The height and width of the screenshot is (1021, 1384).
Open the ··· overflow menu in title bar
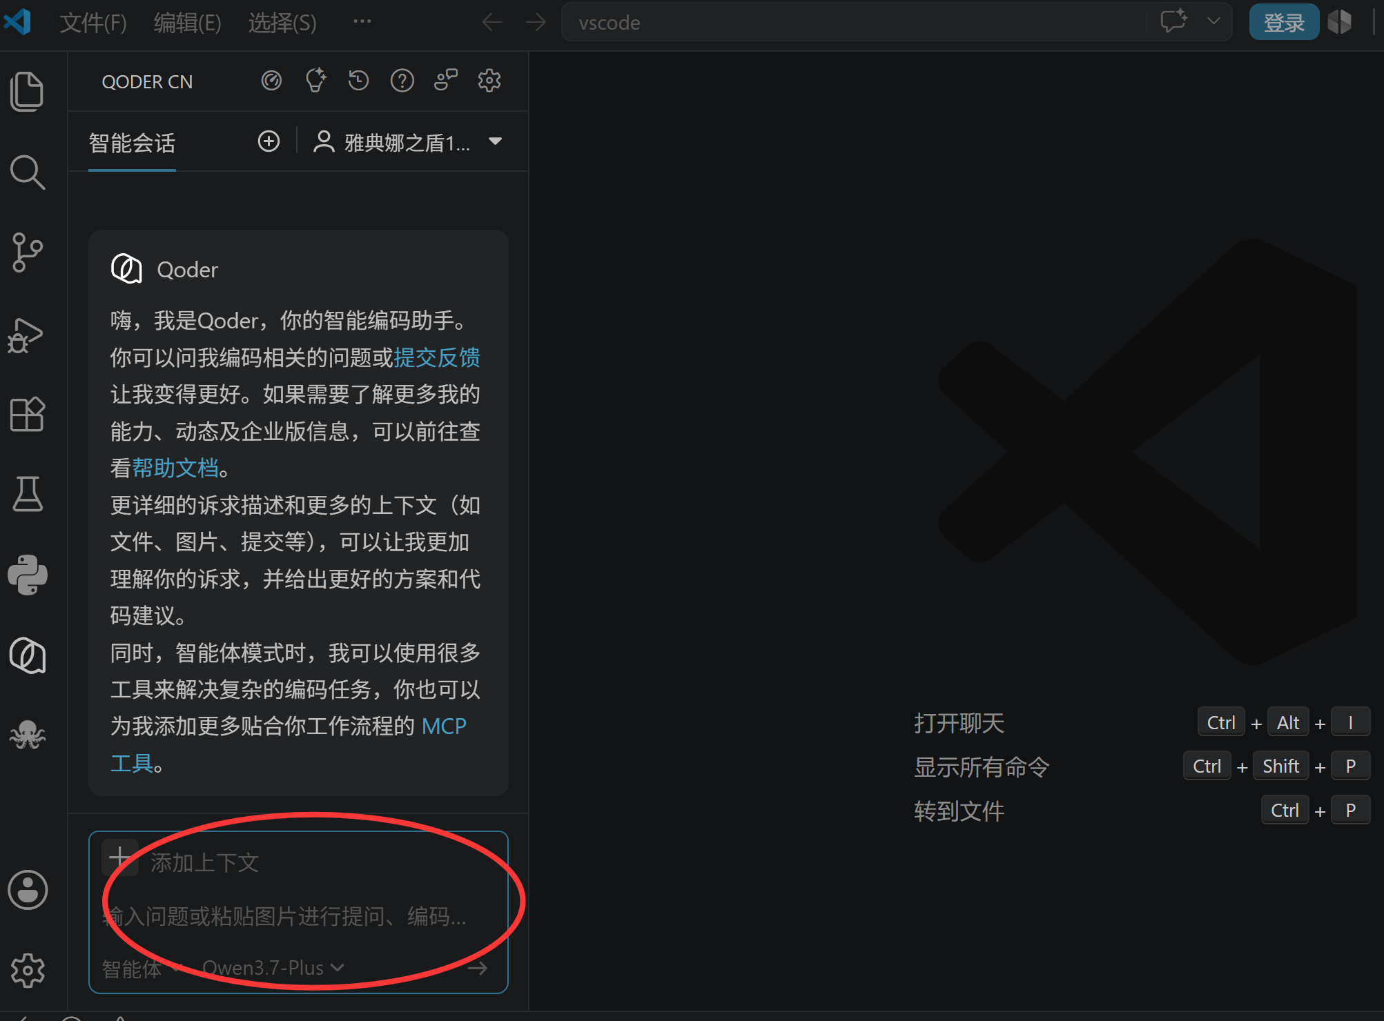point(362,21)
